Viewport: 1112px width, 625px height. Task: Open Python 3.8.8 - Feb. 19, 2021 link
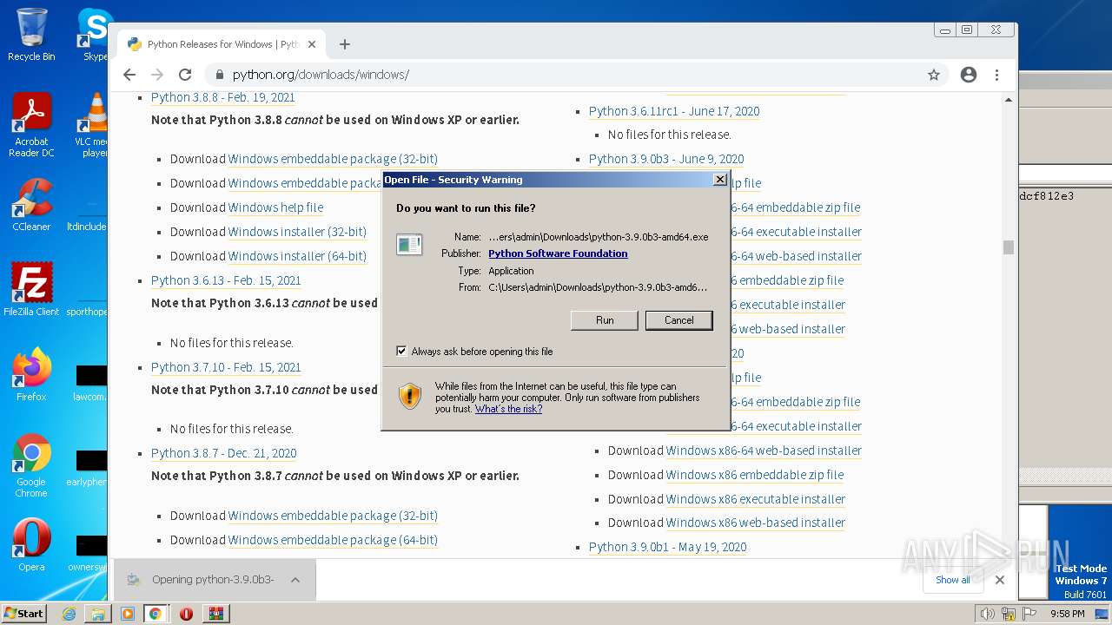tap(223, 98)
